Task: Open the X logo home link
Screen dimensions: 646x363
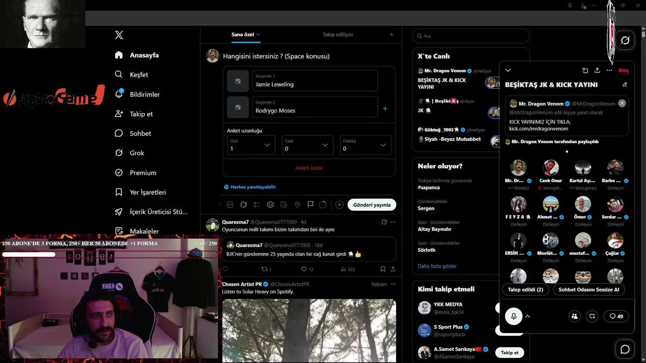Action: click(119, 35)
